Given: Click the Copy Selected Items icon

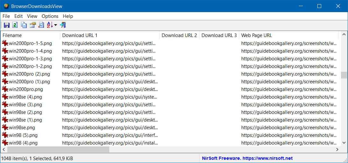Looking at the screenshot, I should 24,25.
